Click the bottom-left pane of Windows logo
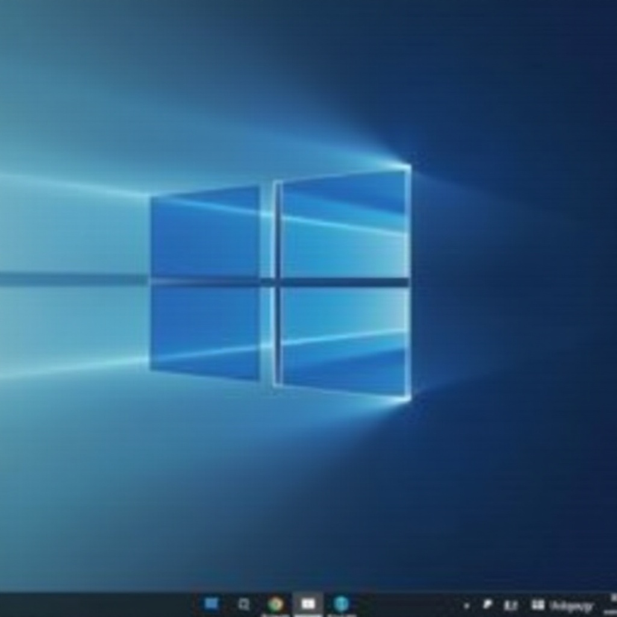Viewport: 617px width, 617px height. coord(205,331)
